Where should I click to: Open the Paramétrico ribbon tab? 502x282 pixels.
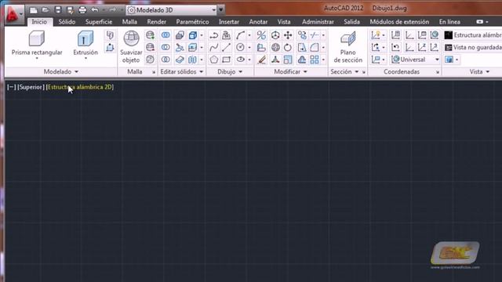(x=192, y=22)
